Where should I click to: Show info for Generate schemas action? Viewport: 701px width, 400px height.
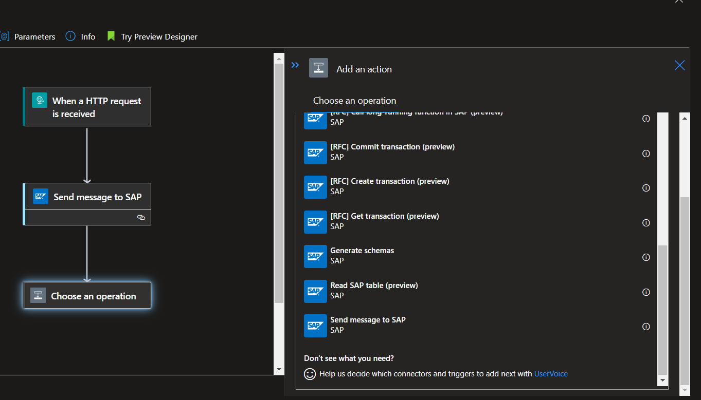pos(646,257)
